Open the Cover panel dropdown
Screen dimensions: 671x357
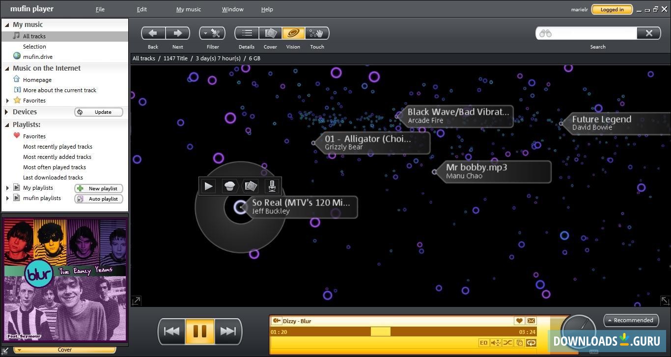(x=65, y=350)
